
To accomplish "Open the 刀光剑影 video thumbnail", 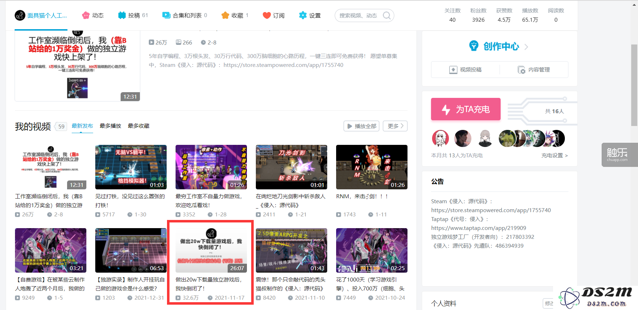I will point(292,167).
